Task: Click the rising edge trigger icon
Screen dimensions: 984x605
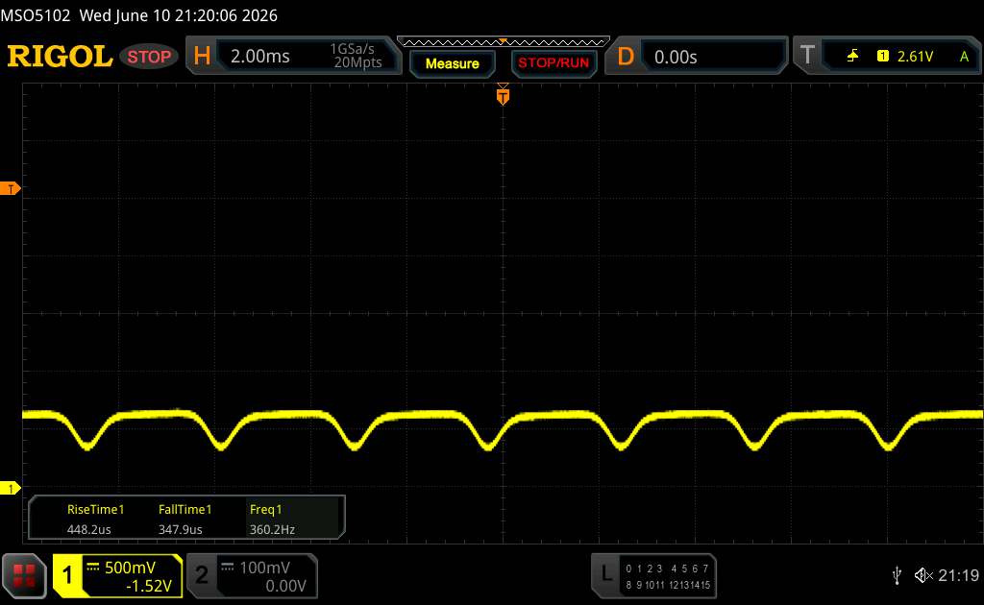Action: pos(852,57)
